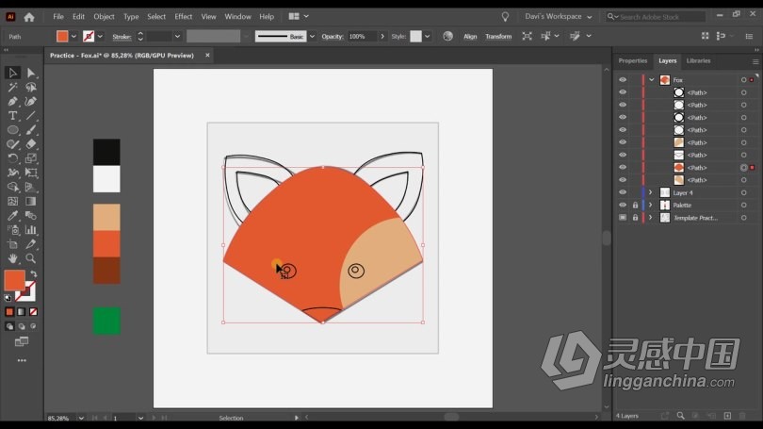This screenshot has width=763, height=429.
Task: Open the Help menu
Action: pos(267,17)
